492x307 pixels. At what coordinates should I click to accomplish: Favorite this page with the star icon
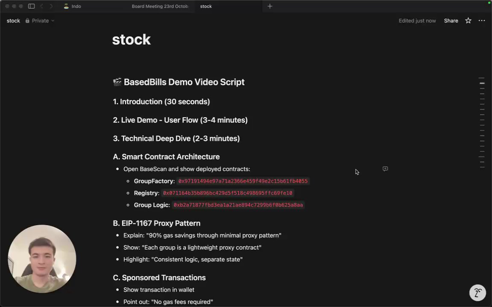click(468, 20)
